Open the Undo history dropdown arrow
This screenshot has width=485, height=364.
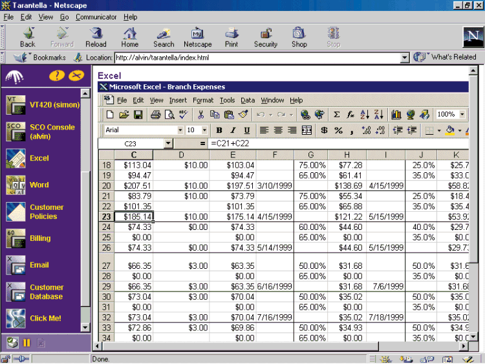[x=271, y=115]
